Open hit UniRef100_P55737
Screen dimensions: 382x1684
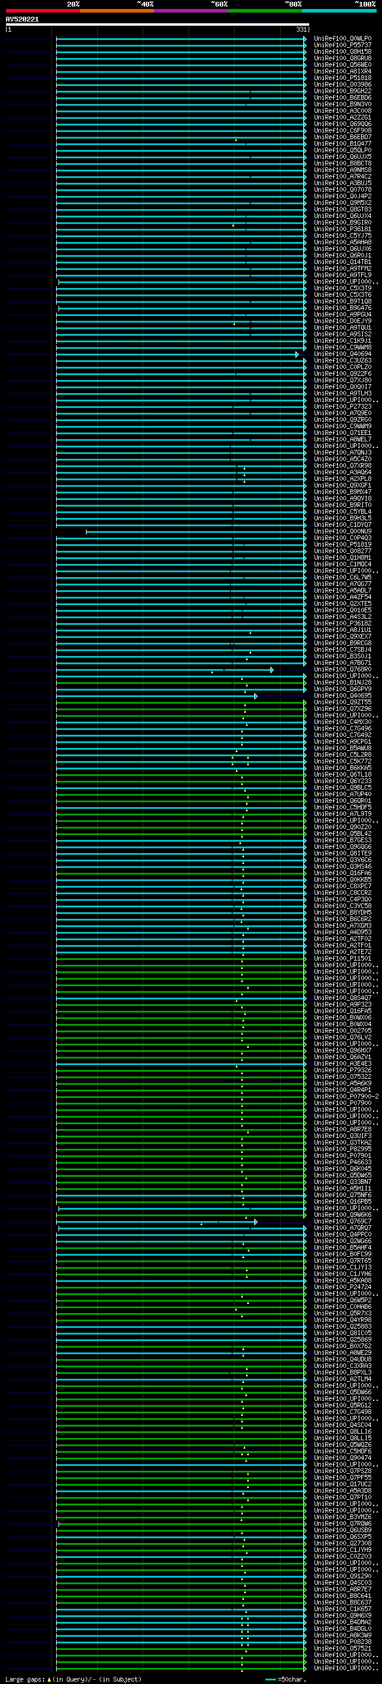point(343,45)
